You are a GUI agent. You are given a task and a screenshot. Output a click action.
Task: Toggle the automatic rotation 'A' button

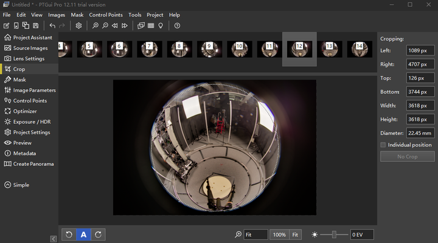click(x=84, y=234)
